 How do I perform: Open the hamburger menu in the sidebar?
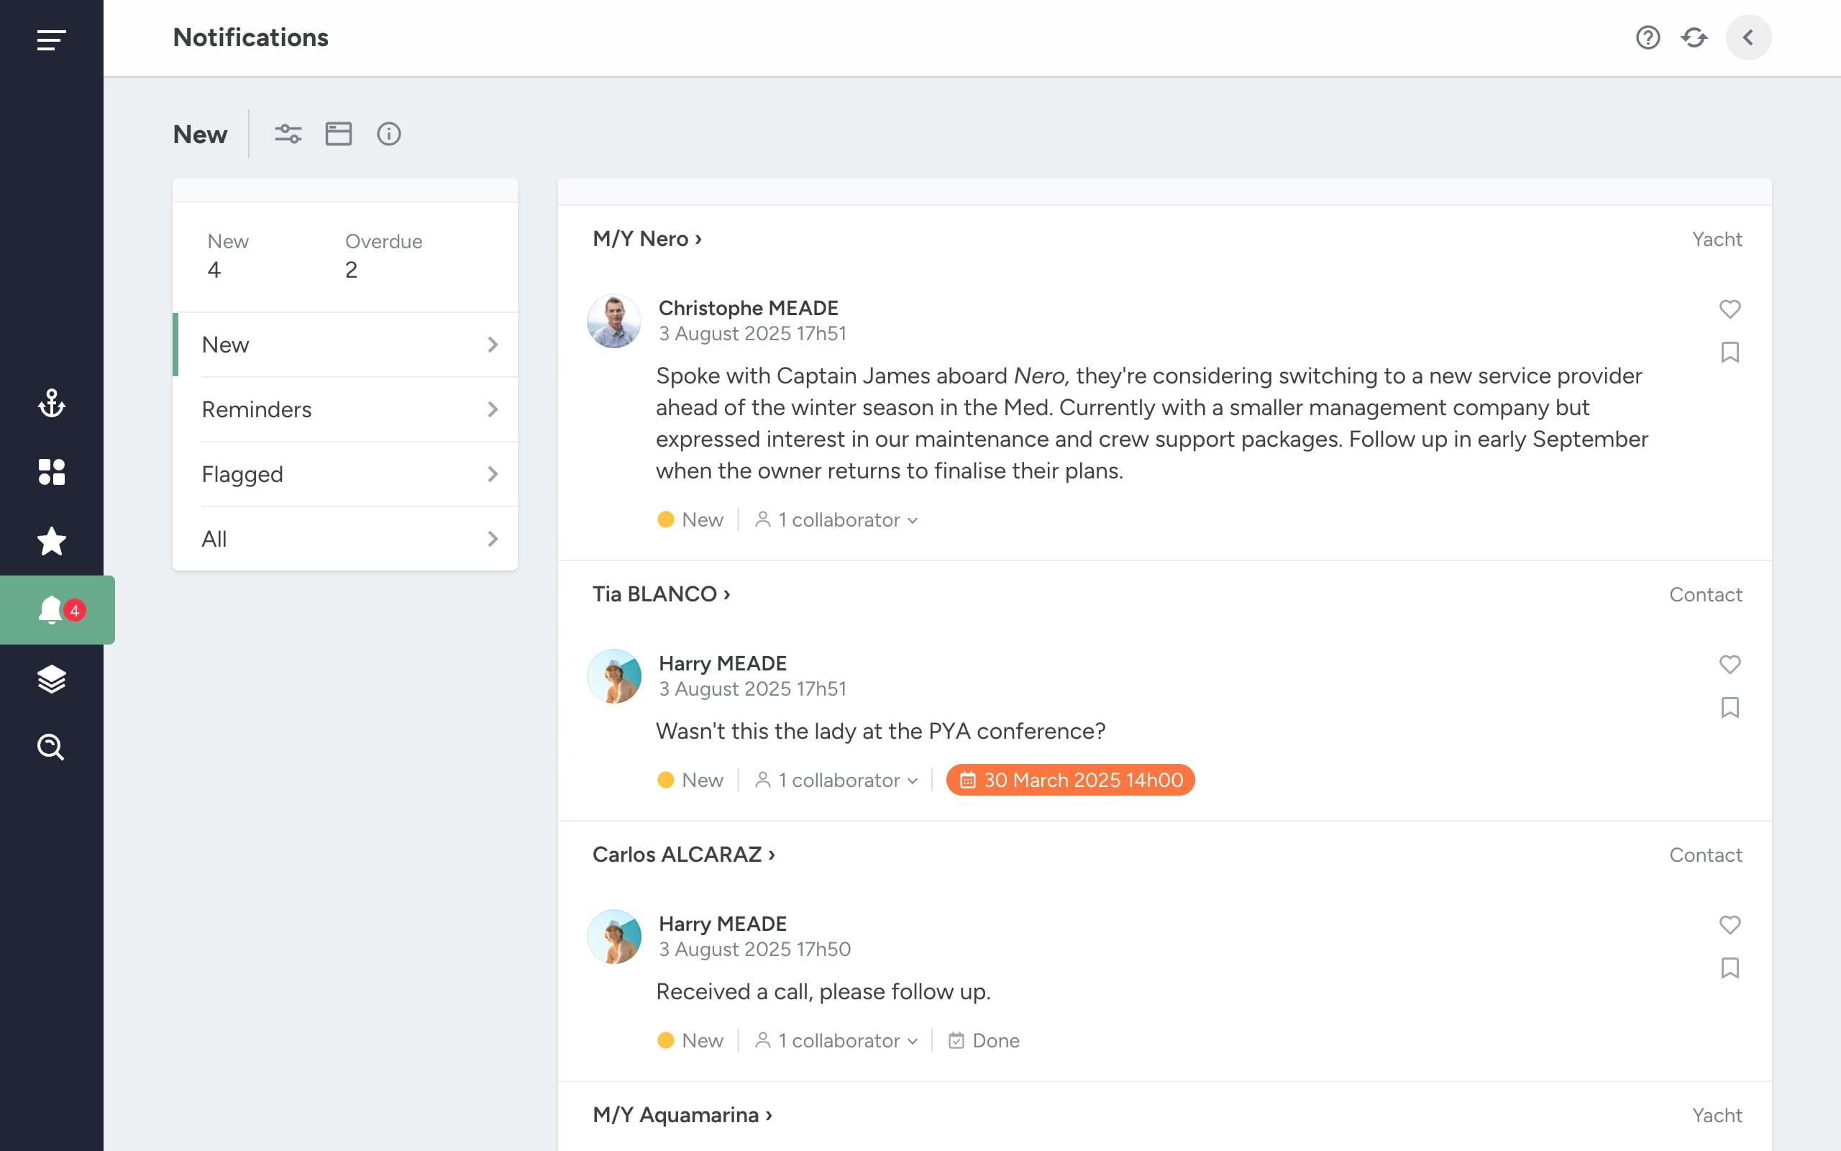(x=51, y=40)
